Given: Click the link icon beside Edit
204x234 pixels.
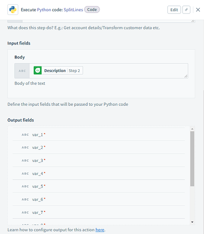Looking at the screenshot, I should pyautogui.click(x=186, y=10).
